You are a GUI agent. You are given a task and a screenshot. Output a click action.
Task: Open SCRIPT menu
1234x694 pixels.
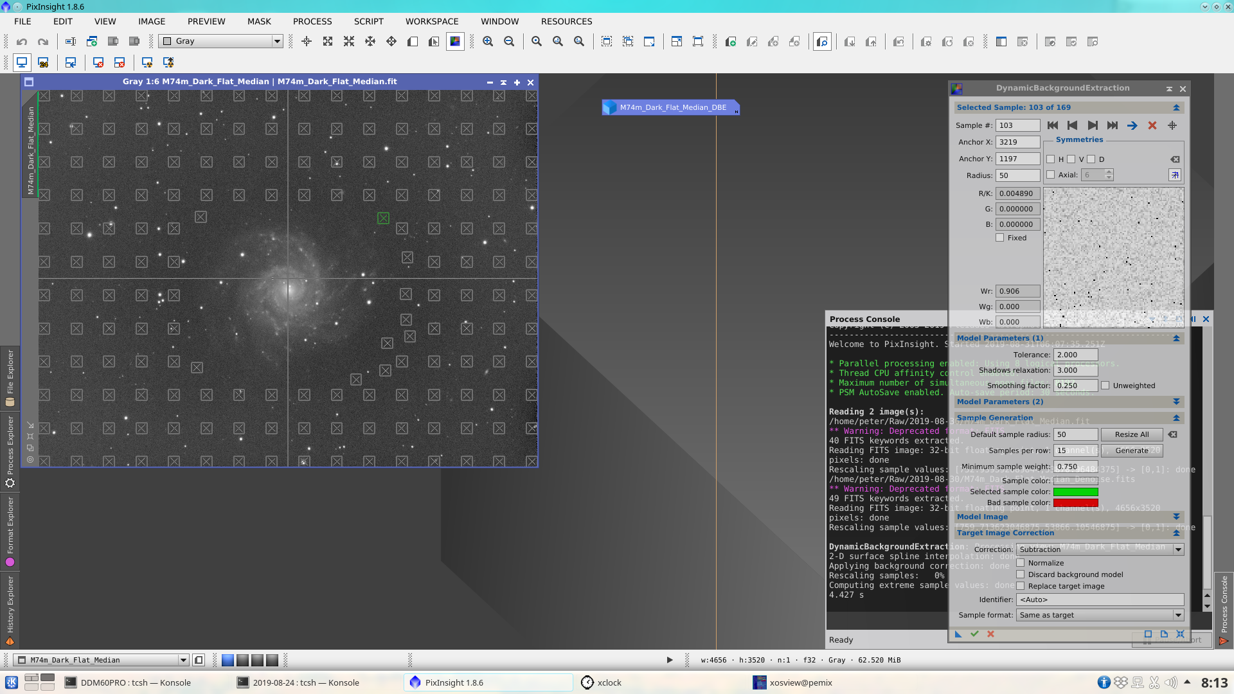point(368,21)
